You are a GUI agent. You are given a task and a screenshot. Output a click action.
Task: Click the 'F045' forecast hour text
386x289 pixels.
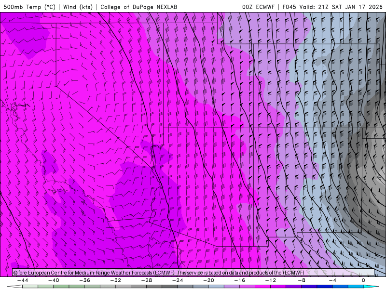[289, 7]
